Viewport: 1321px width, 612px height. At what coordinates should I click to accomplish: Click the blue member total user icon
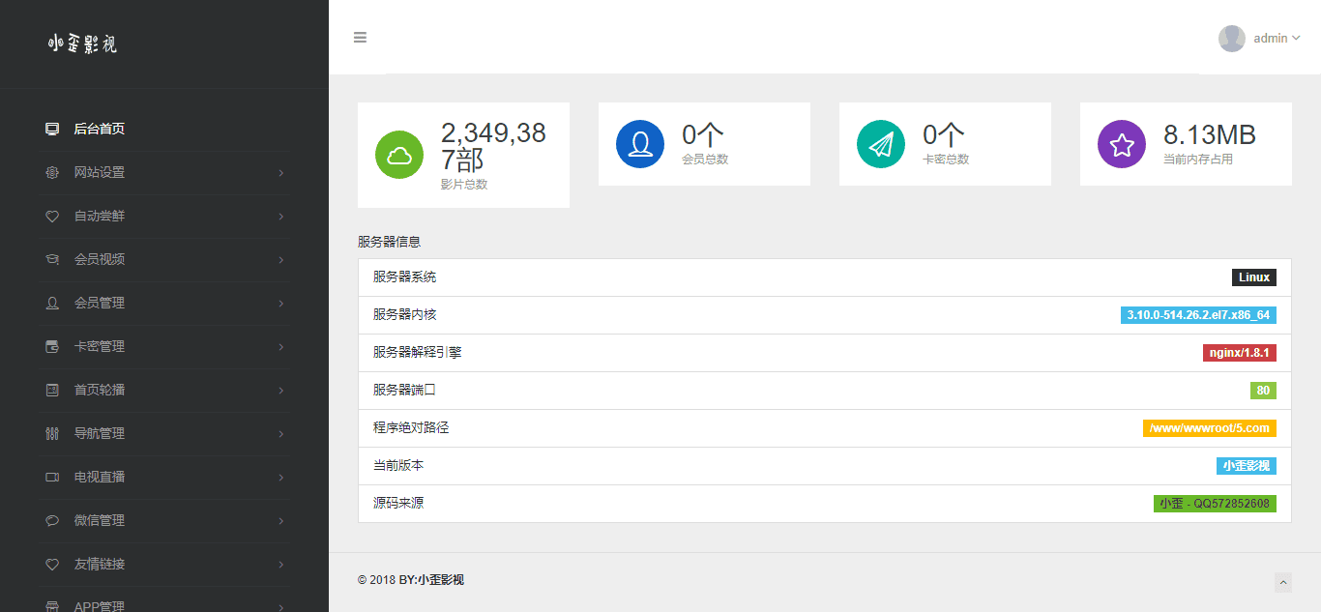(x=640, y=143)
